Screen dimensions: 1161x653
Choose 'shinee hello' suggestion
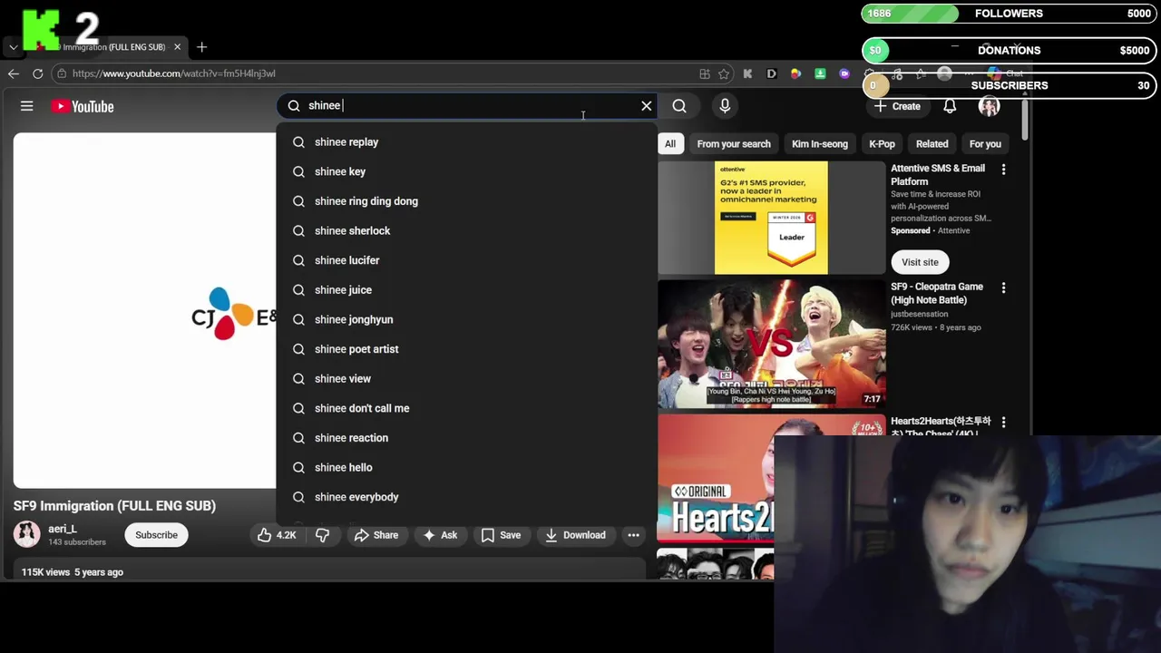(466, 468)
